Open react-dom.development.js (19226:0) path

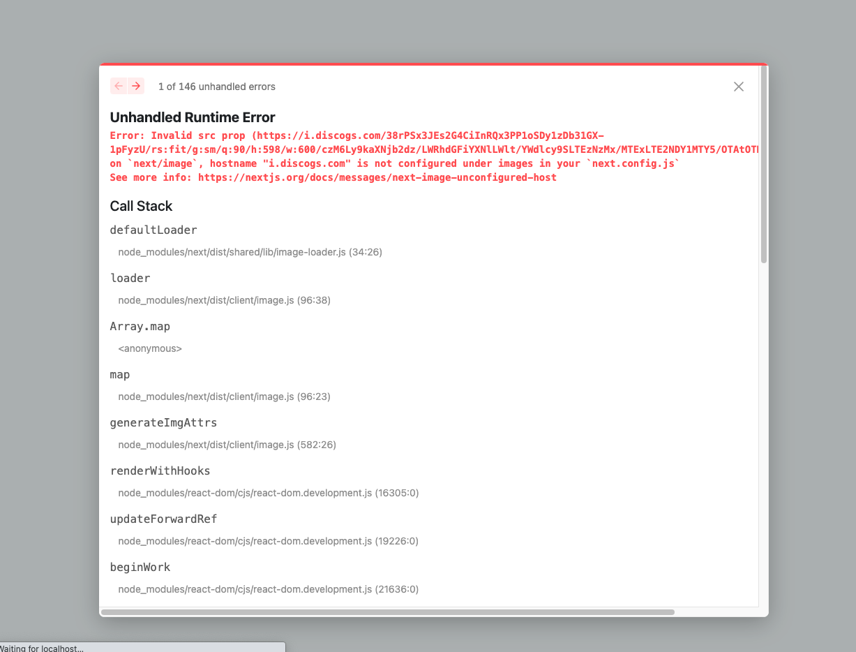[x=269, y=541]
